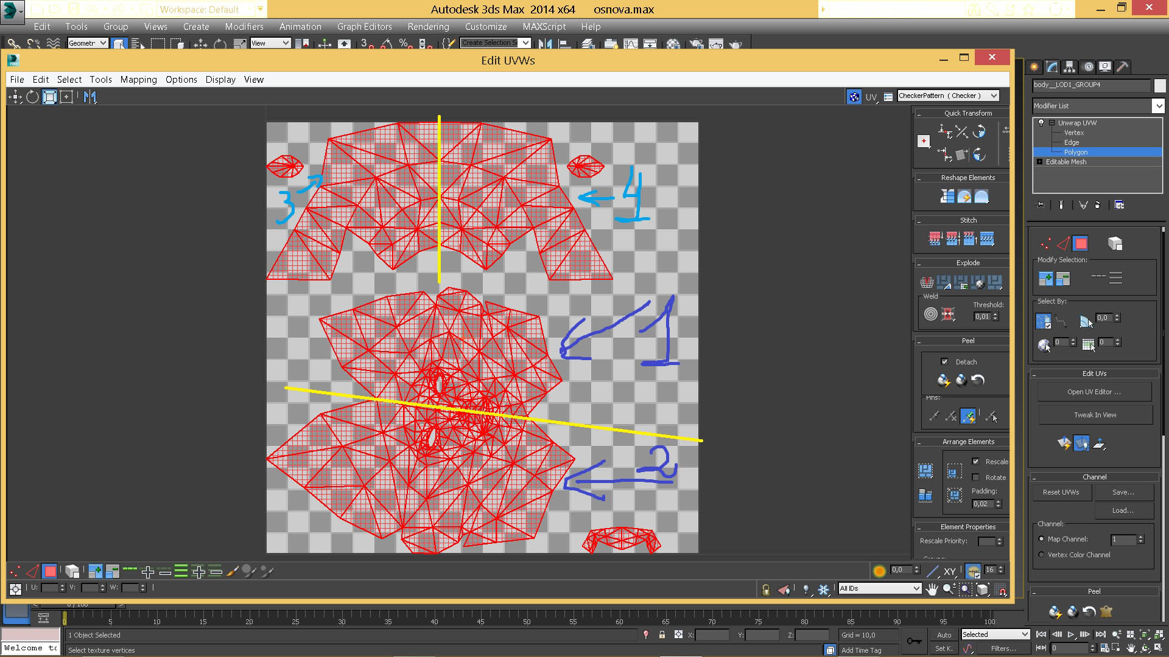Image resolution: width=1169 pixels, height=657 pixels.
Task: Expand the Modifier List dropdown
Action: pos(1157,106)
